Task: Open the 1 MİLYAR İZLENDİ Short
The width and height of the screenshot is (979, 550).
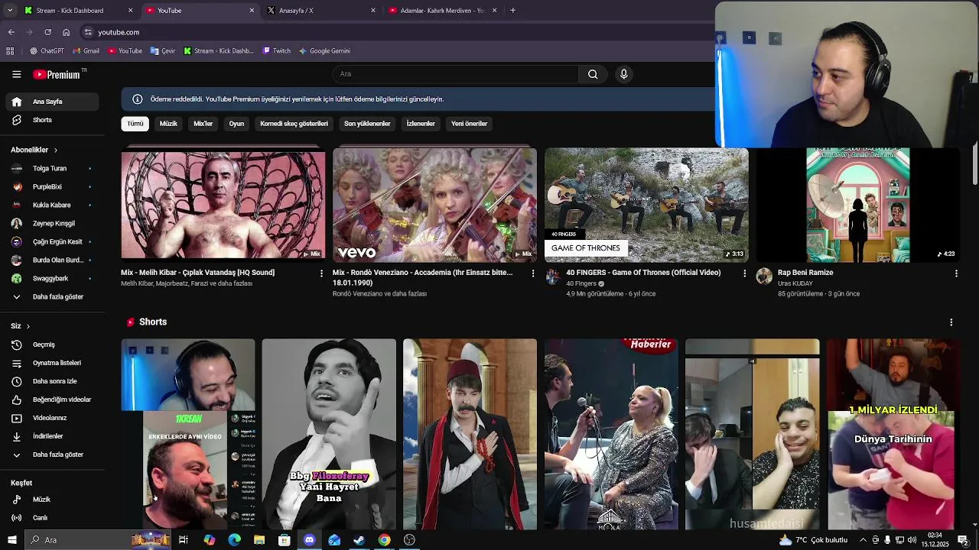Action: [893, 434]
